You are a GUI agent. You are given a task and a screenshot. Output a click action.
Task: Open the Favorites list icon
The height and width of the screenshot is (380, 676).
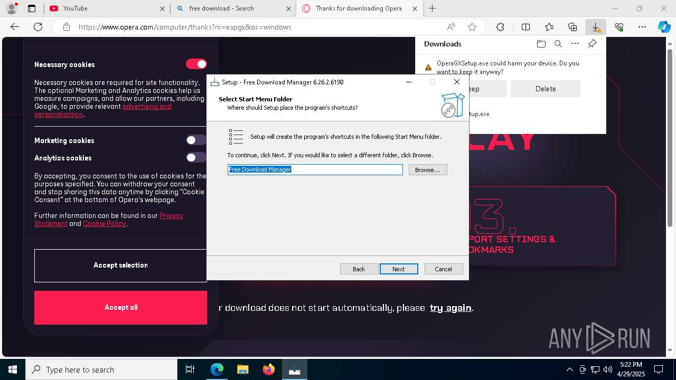[549, 27]
